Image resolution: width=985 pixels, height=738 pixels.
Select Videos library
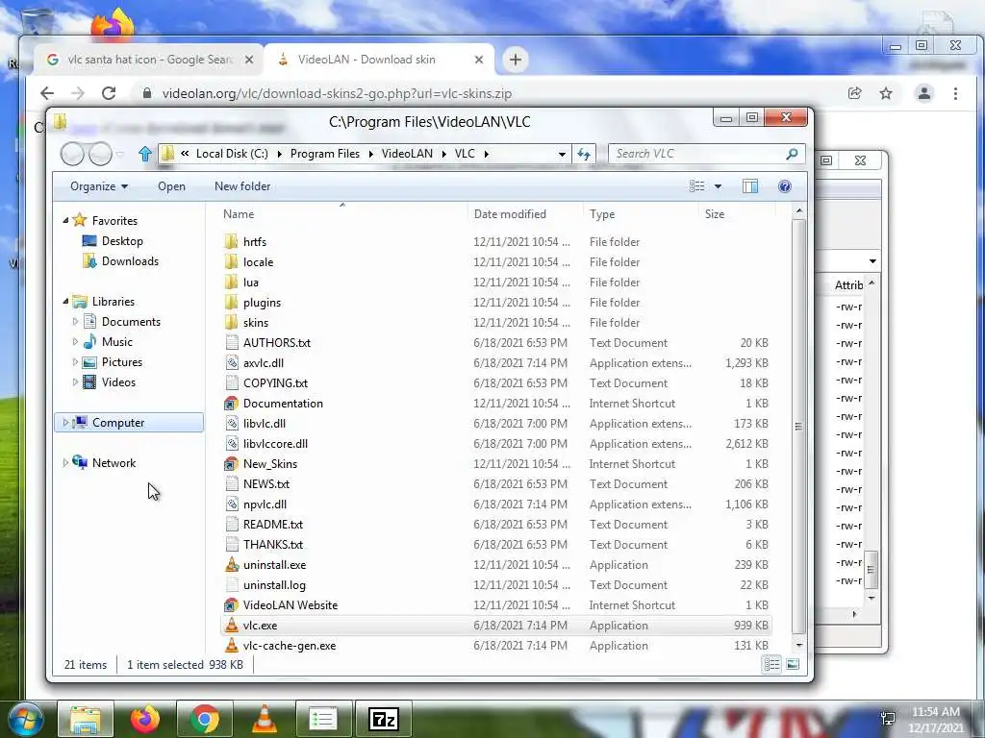[x=118, y=382]
